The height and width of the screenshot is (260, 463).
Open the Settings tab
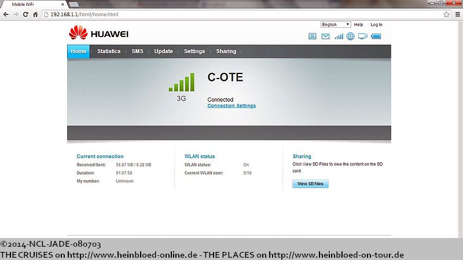[x=194, y=51]
